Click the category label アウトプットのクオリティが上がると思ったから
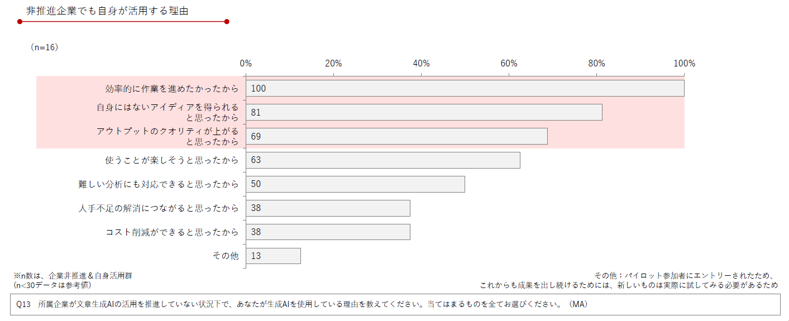The height and width of the screenshot is (321, 789). (x=168, y=136)
